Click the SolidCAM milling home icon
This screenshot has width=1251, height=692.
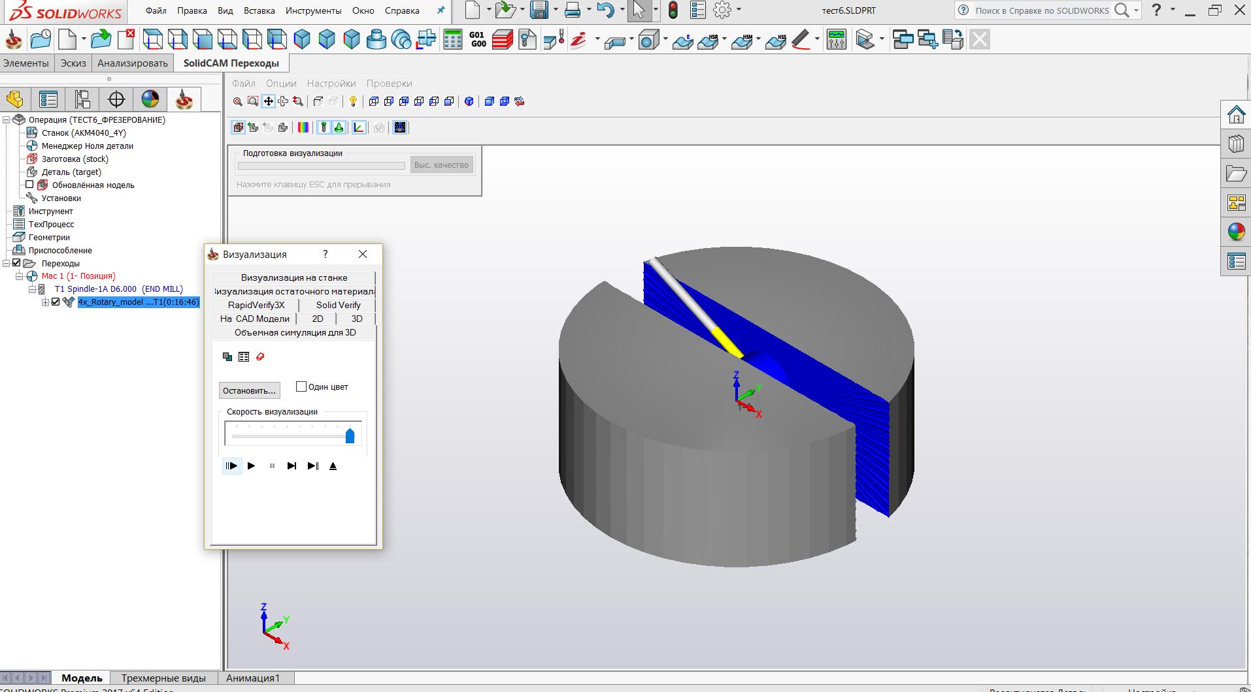(x=13, y=40)
